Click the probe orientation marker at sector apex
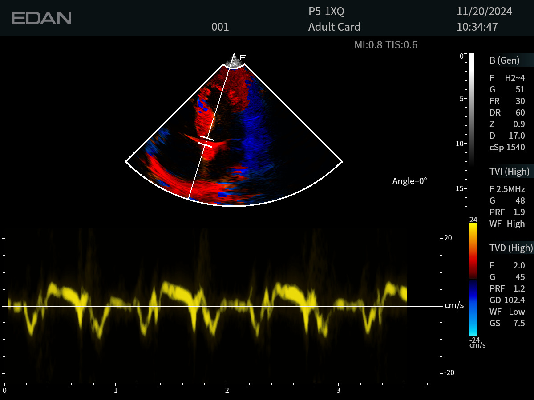534x400 pixels. pos(243,58)
